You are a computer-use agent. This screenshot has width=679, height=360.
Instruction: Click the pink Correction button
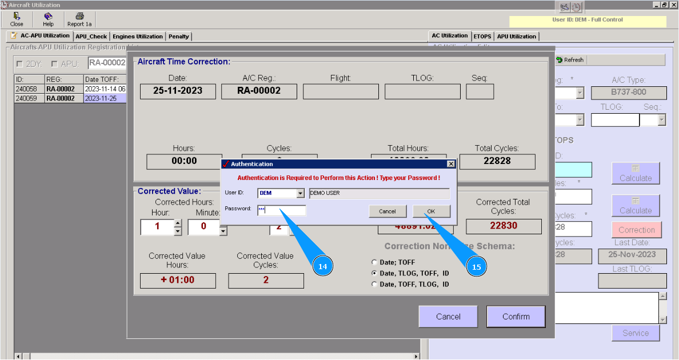coord(637,230)
